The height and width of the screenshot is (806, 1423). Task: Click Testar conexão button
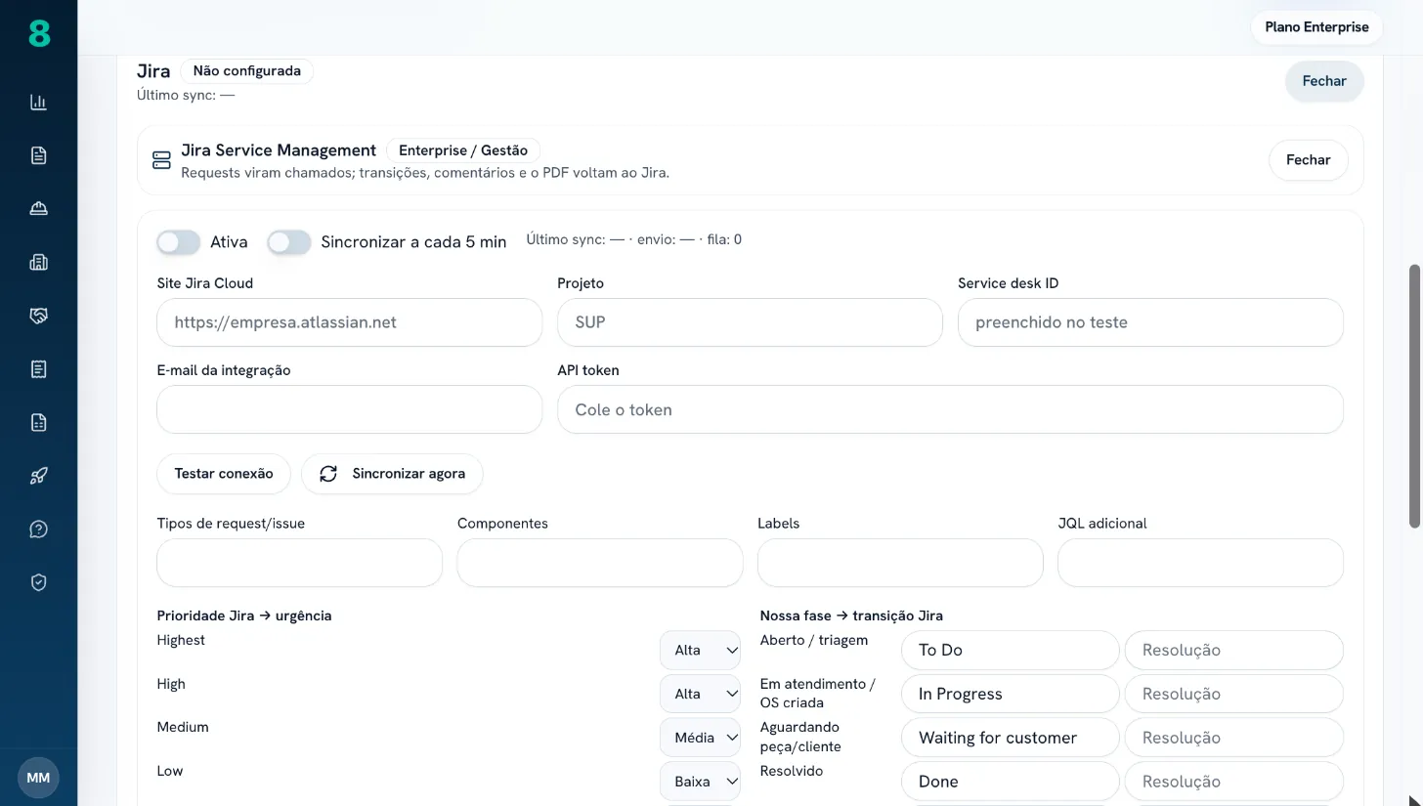224,474
